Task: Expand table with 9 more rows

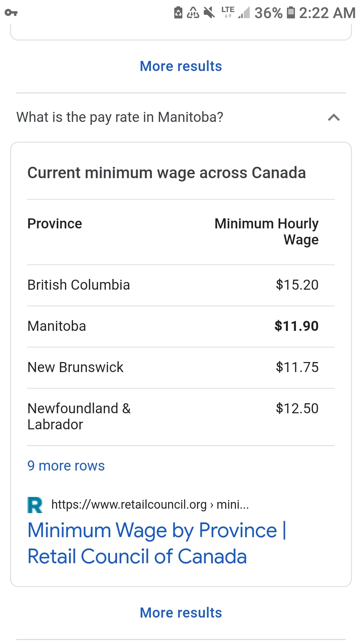Action: (x=66, y=466)
